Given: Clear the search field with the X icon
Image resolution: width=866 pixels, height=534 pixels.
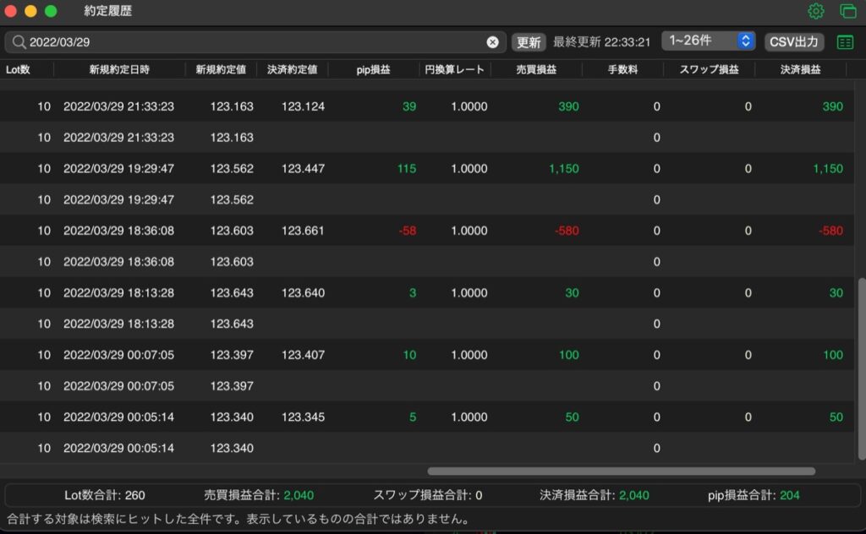Looking at the screenshot, I should [493, 42].
